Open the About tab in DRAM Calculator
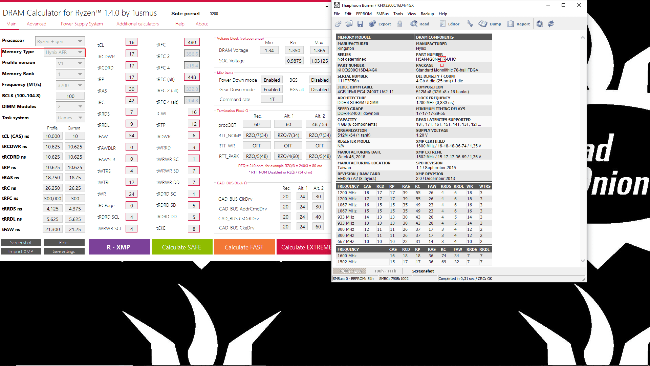Viewport: 650px width, 366px height. [202, 24]
